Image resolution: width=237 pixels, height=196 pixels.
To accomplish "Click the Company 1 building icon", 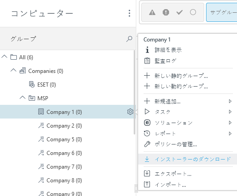I will click(41, 112).
